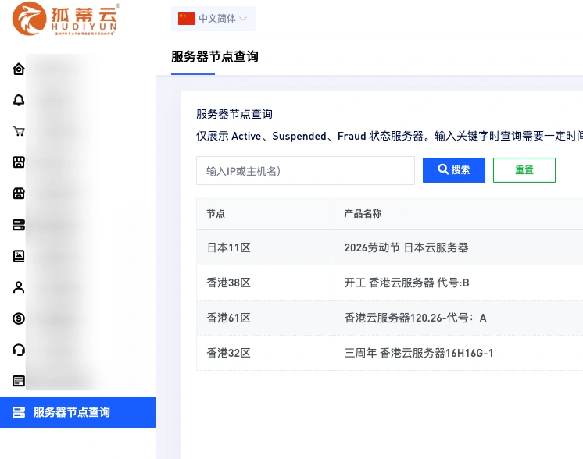This screenshot has height=459, width=583.
Task: Select the server rack sidebar icon
Action: [x=19, y=225]
